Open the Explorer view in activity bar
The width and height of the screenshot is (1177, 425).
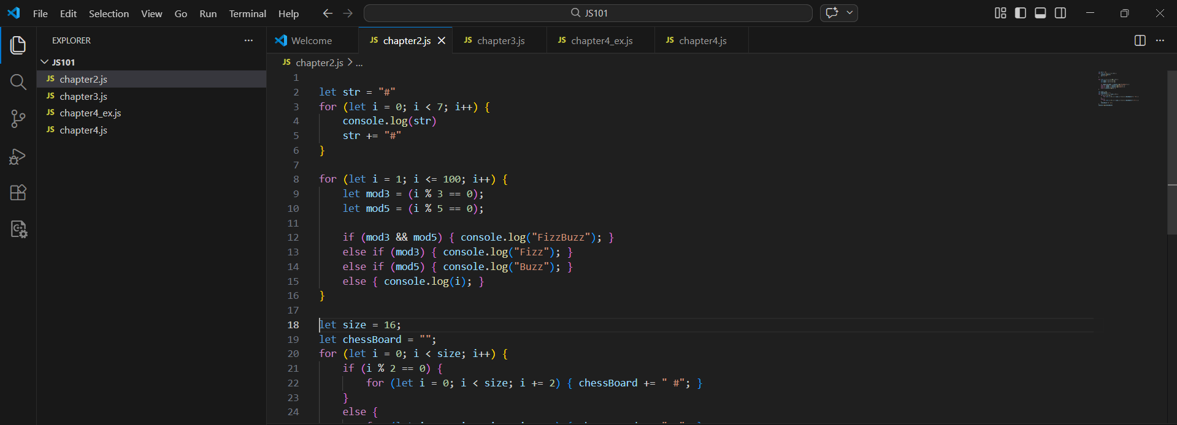coord(18,45)
